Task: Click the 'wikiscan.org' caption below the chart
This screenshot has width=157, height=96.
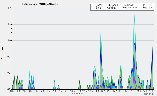Action: [78, 94]
